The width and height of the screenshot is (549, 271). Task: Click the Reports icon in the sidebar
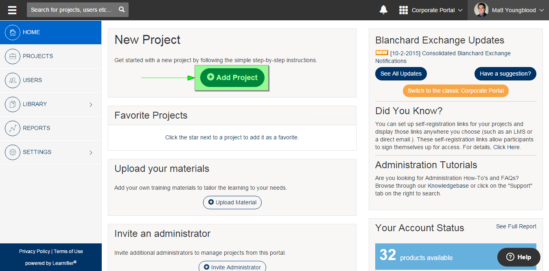(13, 128)
